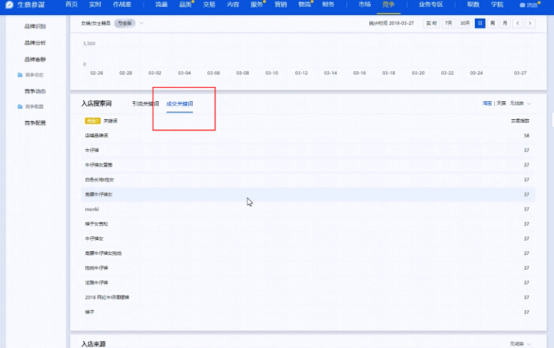Switch to the 成交关键词 tab

(179, 104)
